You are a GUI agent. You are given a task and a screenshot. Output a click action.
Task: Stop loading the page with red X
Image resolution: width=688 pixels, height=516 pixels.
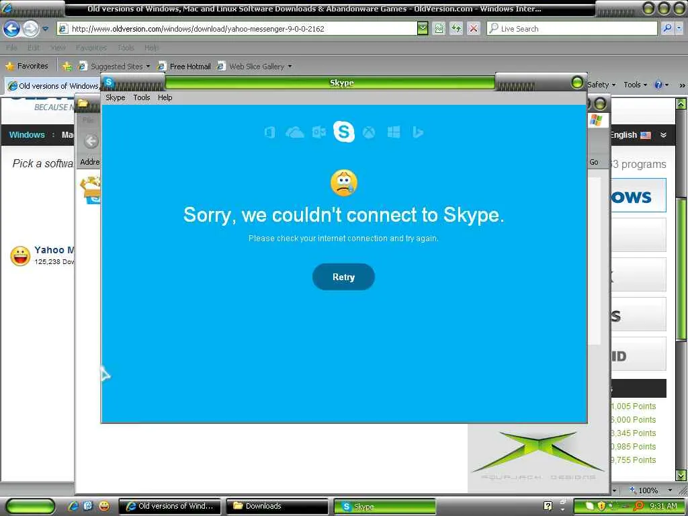click(x=474, y=29)
